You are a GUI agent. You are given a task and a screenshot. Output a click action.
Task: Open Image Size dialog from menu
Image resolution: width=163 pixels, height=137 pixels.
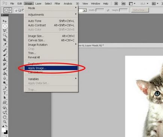(51, 36)
